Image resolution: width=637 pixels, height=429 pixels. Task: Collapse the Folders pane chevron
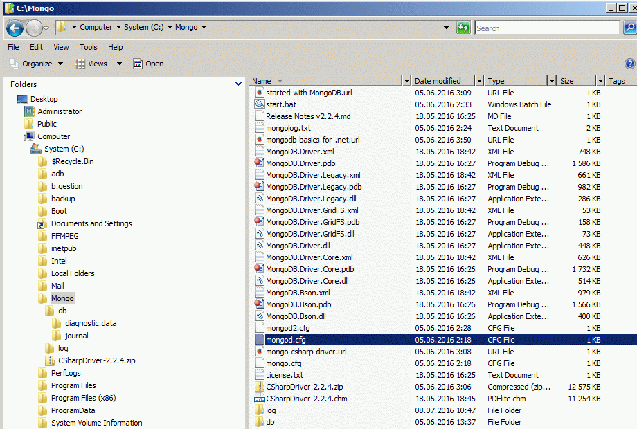click(238, 84)
